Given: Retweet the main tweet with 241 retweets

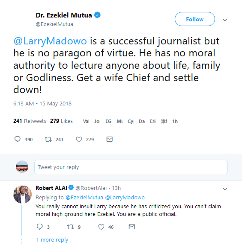Looking at the screenshot, I should click(48, 139).
